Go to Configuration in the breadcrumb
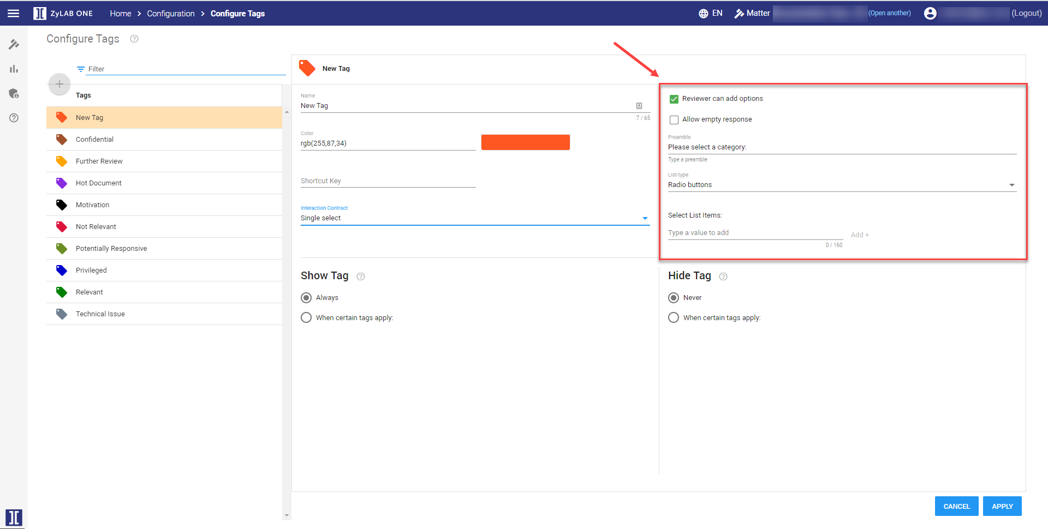The image size is (1048, 529). [170, 14]
